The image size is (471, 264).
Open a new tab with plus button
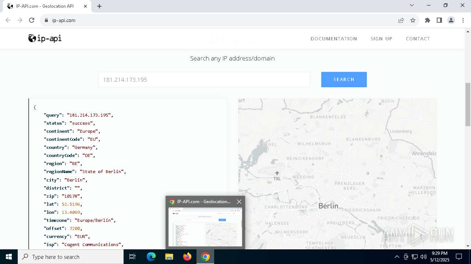pos(99,6)
